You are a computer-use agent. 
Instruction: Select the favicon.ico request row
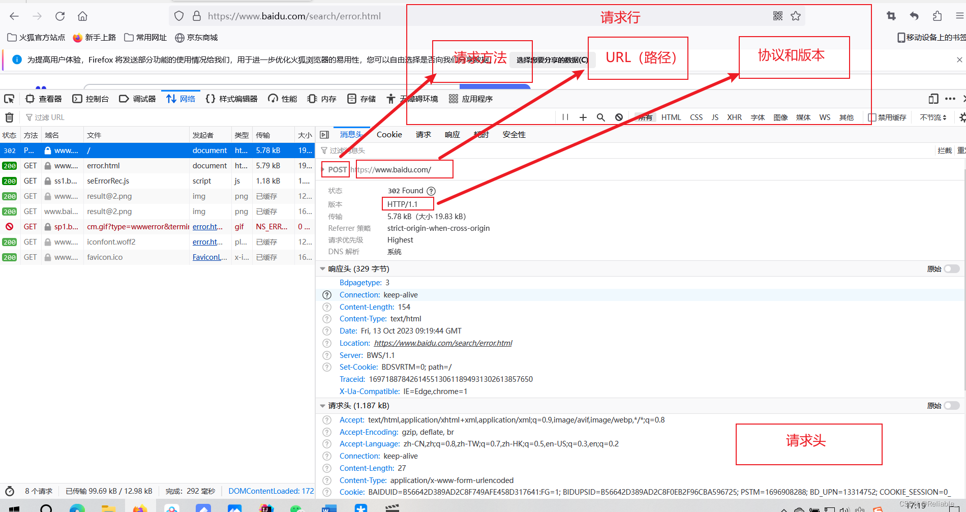[x=158, y=257]
